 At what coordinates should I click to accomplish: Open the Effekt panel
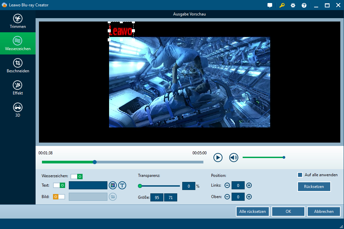17,88
